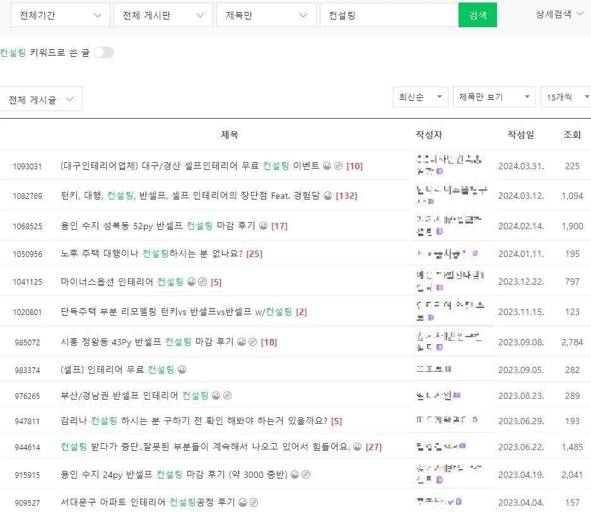
Task: Click the image icon on 대구인테리어업체 post
Action: tap(327, 165)
